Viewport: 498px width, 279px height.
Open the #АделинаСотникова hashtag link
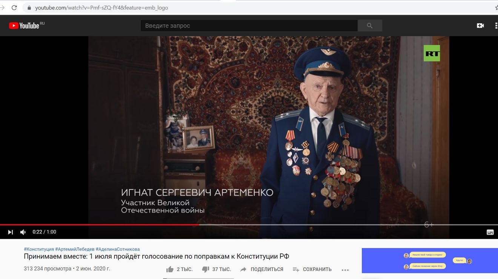(x=118, y=249)
